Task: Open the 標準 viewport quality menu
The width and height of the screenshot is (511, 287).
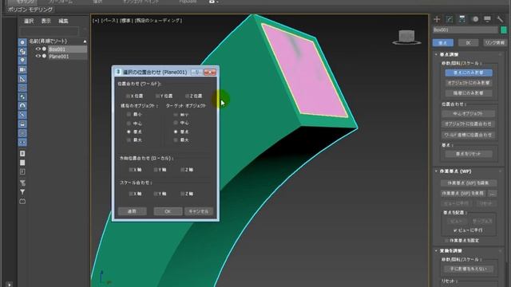Action: pyautogui.click(x=125, y=21)
